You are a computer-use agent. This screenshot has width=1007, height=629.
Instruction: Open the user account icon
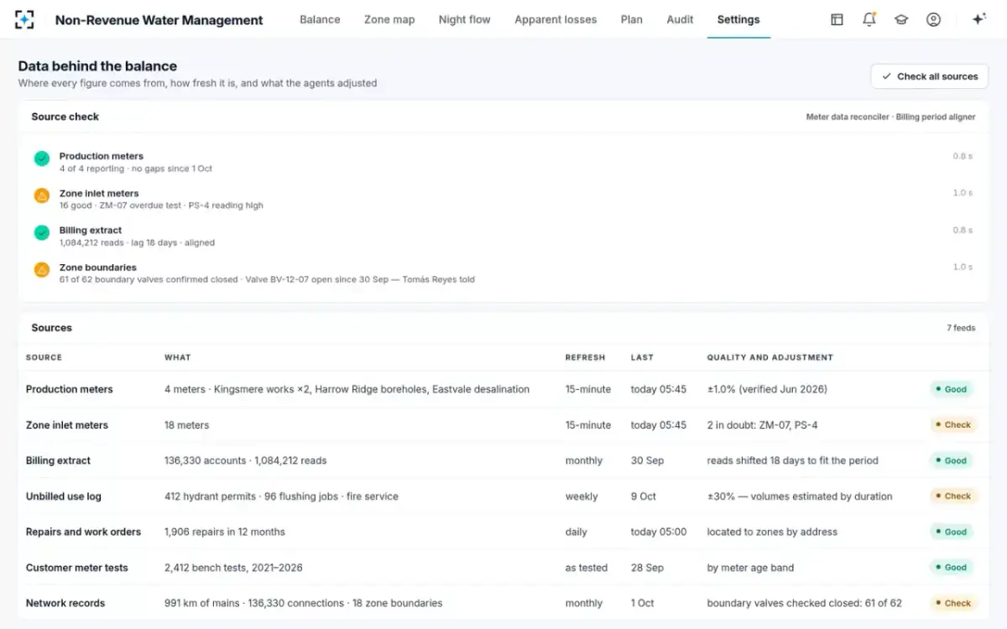tap(933, 19)
